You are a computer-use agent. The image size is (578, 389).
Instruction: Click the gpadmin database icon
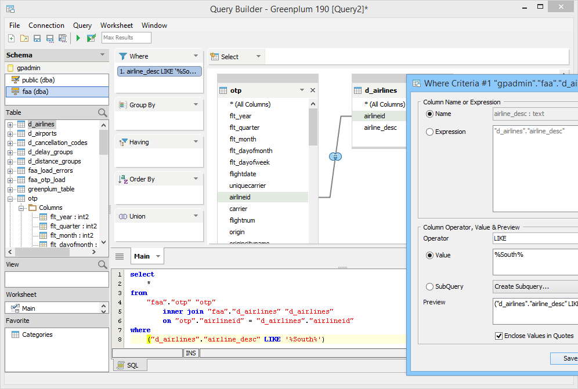[x=10, y=68]
